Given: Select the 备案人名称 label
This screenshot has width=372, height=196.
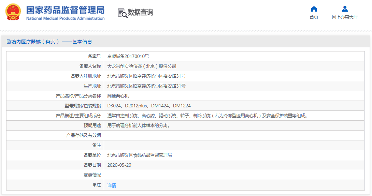Looking at the screenshot, I should [x=90, y=66].
